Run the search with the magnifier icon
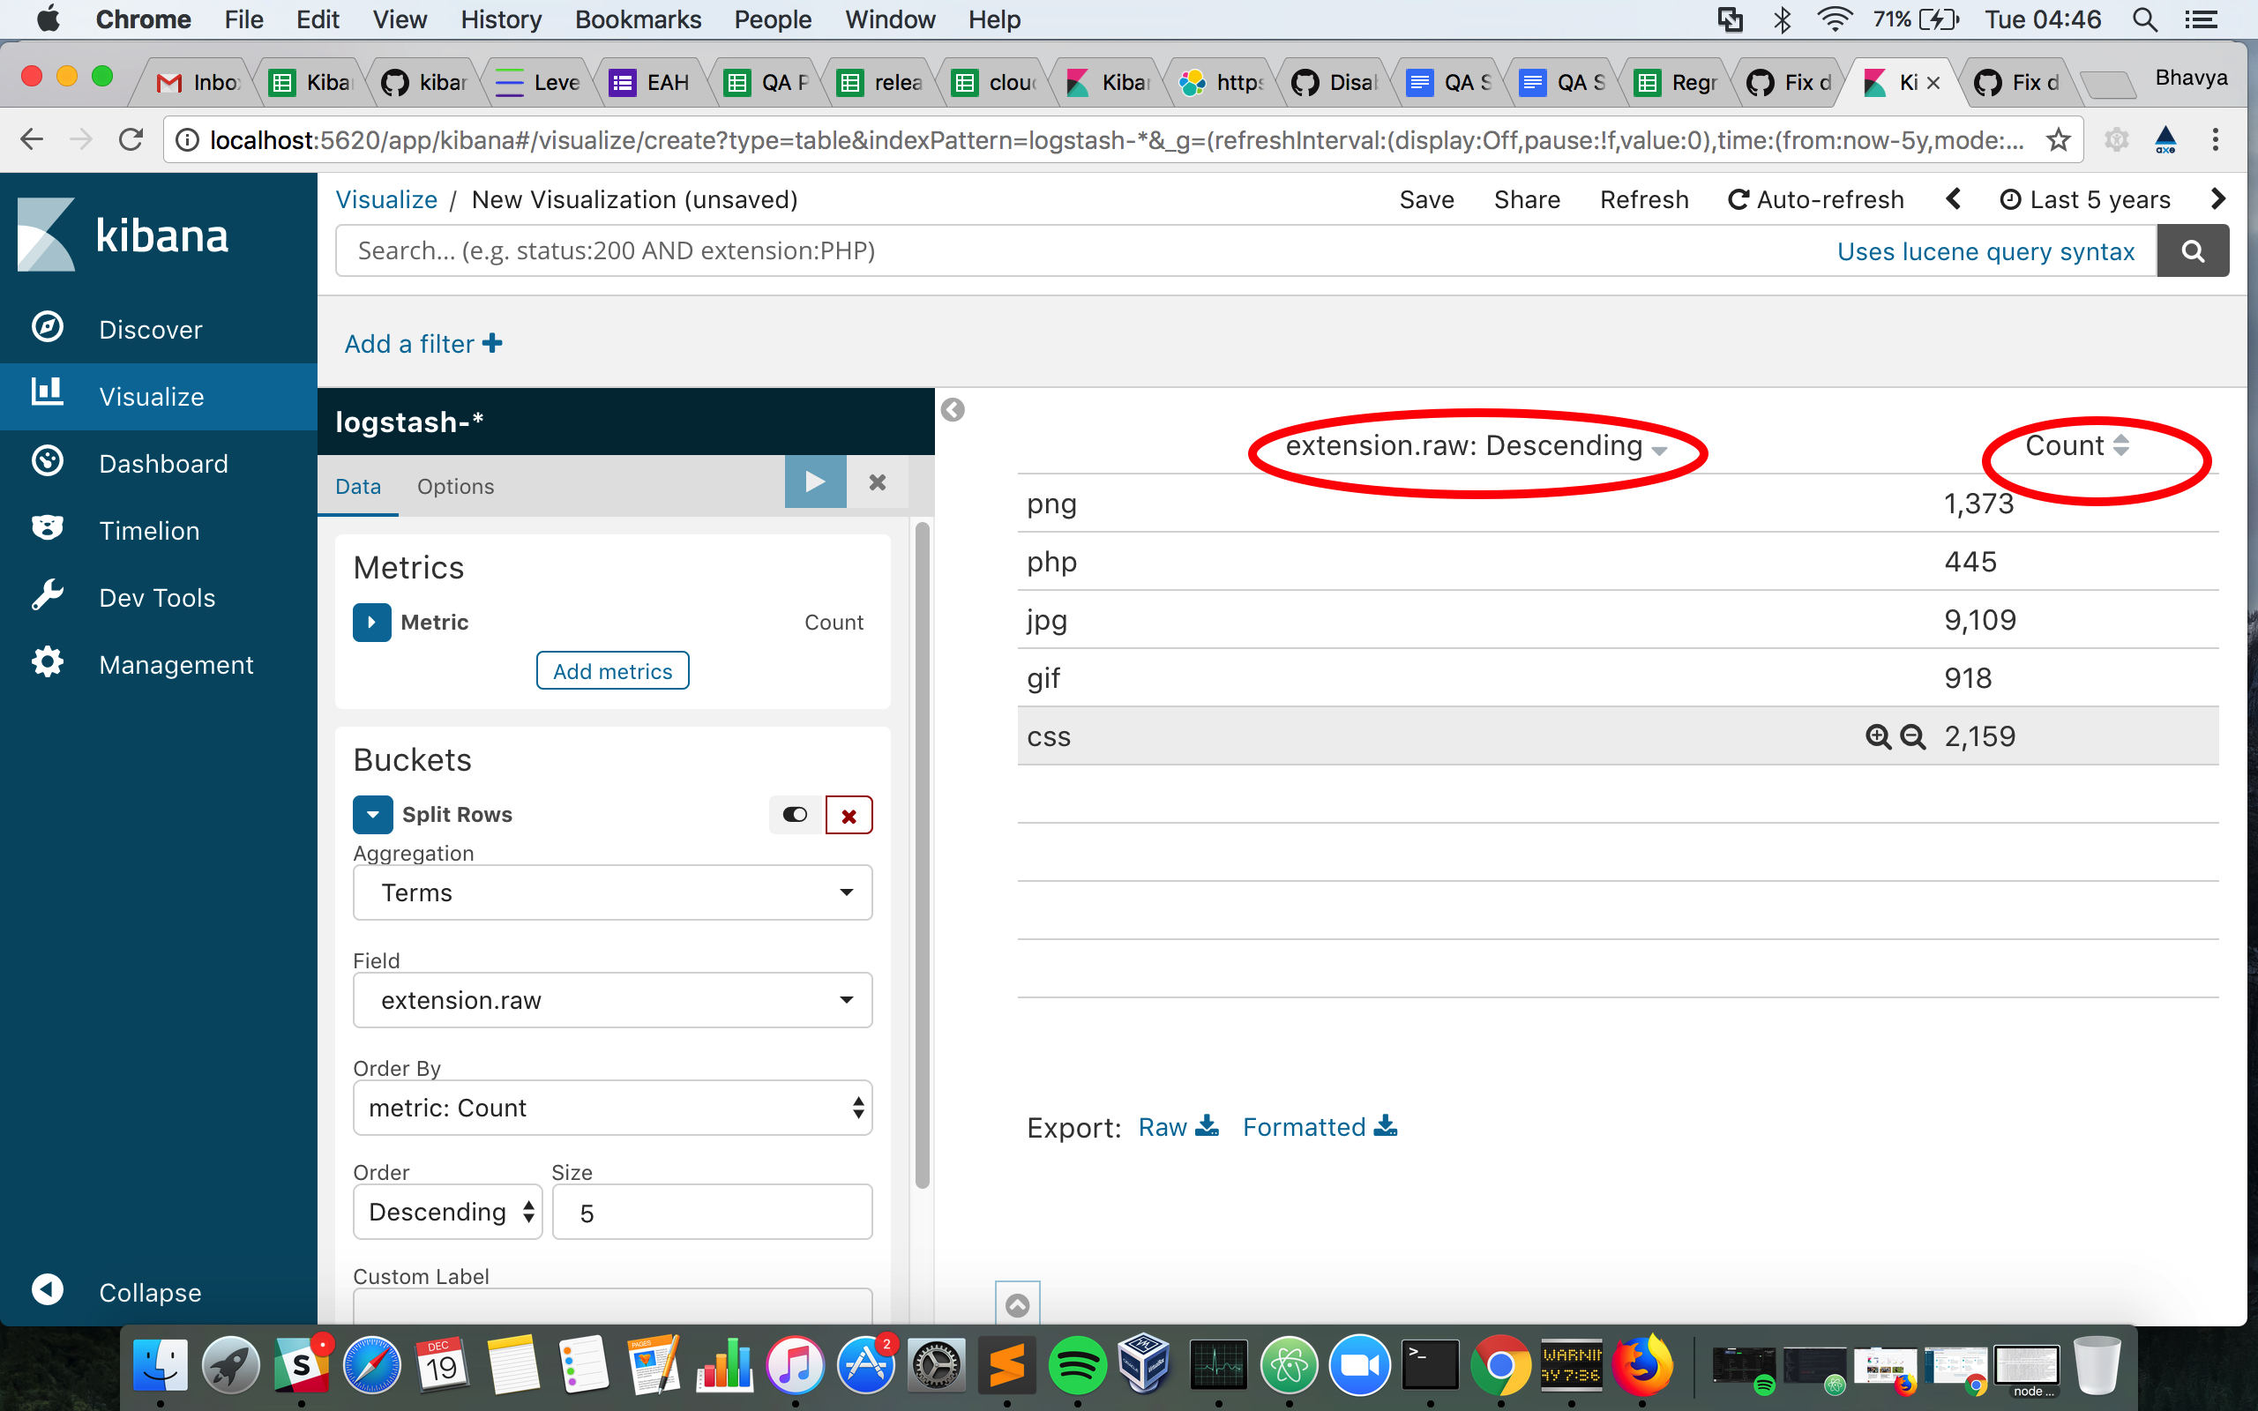The width and height of the screenshot is (2258, 1411). pyautogui.click(x=2193, y=250)
